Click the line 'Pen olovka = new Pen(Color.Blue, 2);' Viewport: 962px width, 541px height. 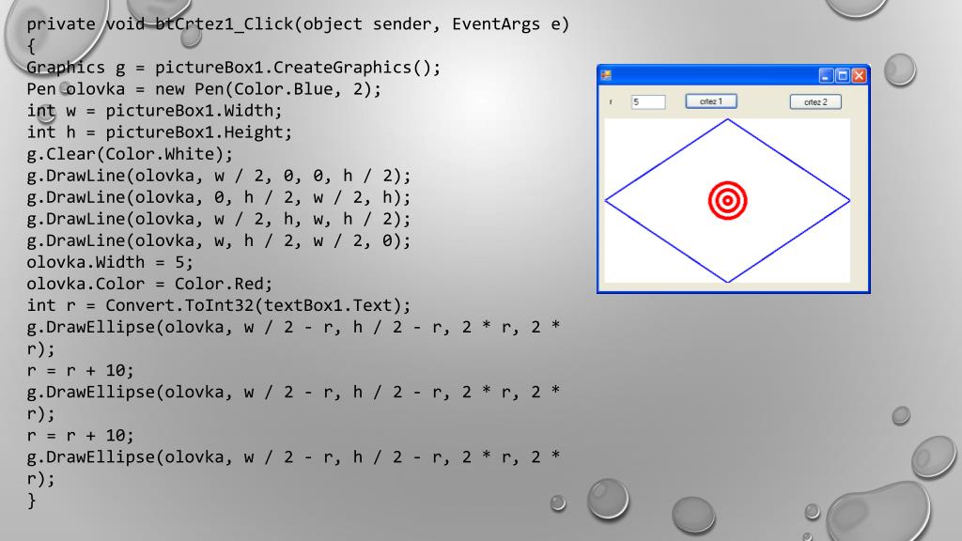pyautogui.click(x=204, y=89)
